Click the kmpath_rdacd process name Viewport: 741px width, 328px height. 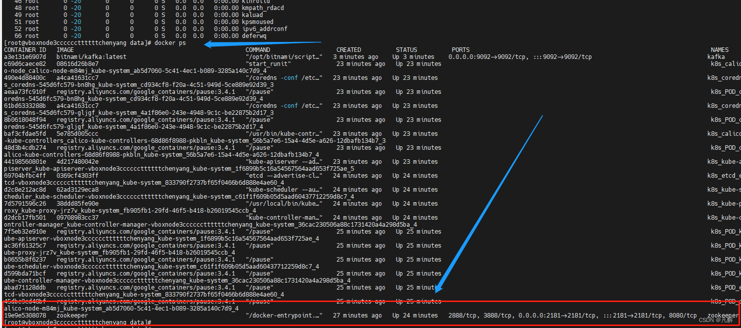(263, 8)
